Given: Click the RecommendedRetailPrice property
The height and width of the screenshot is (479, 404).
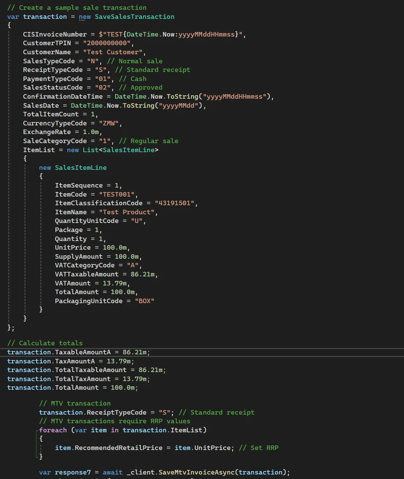Looking at the screenshot, I should pyautogui.click(x=118, y=448).
